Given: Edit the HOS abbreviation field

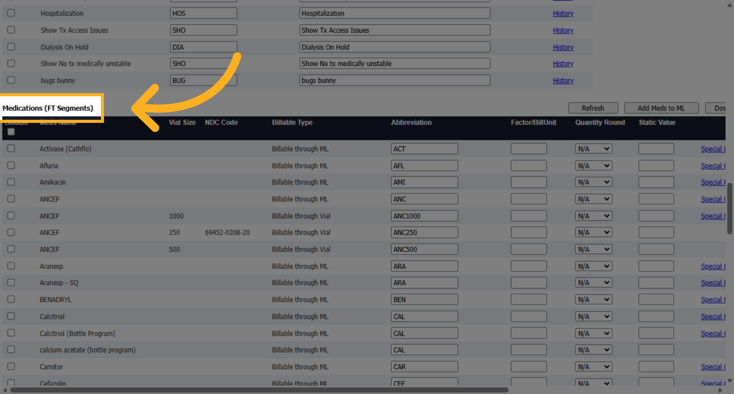Looking at the screenshot, I should point(204,13).
